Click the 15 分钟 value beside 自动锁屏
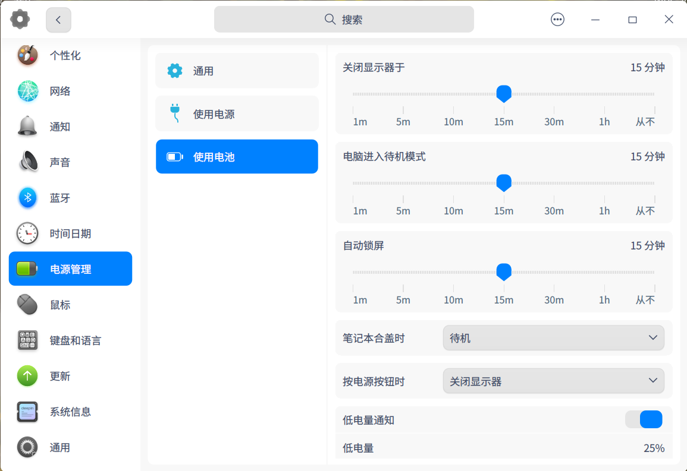 (648, 245)
